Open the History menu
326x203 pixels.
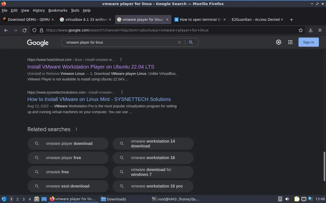point(39,10)
